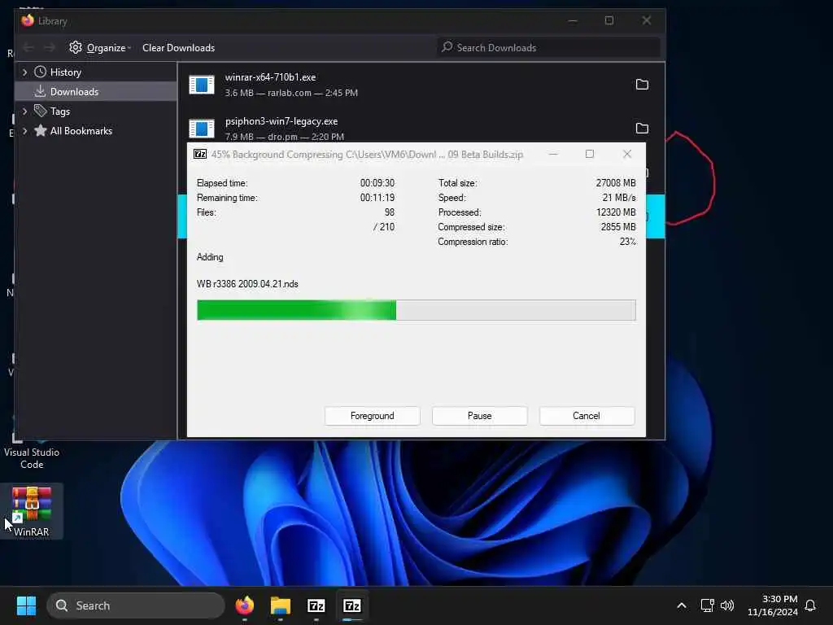Click the History clock icon
This screenshot has width=833, height=625.
(x=41, y=72)
